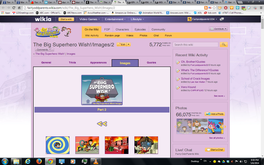Viewport: 264px width, 165px height.
Task: Open the School of Crock/Images link
Action: click(195, 79)
